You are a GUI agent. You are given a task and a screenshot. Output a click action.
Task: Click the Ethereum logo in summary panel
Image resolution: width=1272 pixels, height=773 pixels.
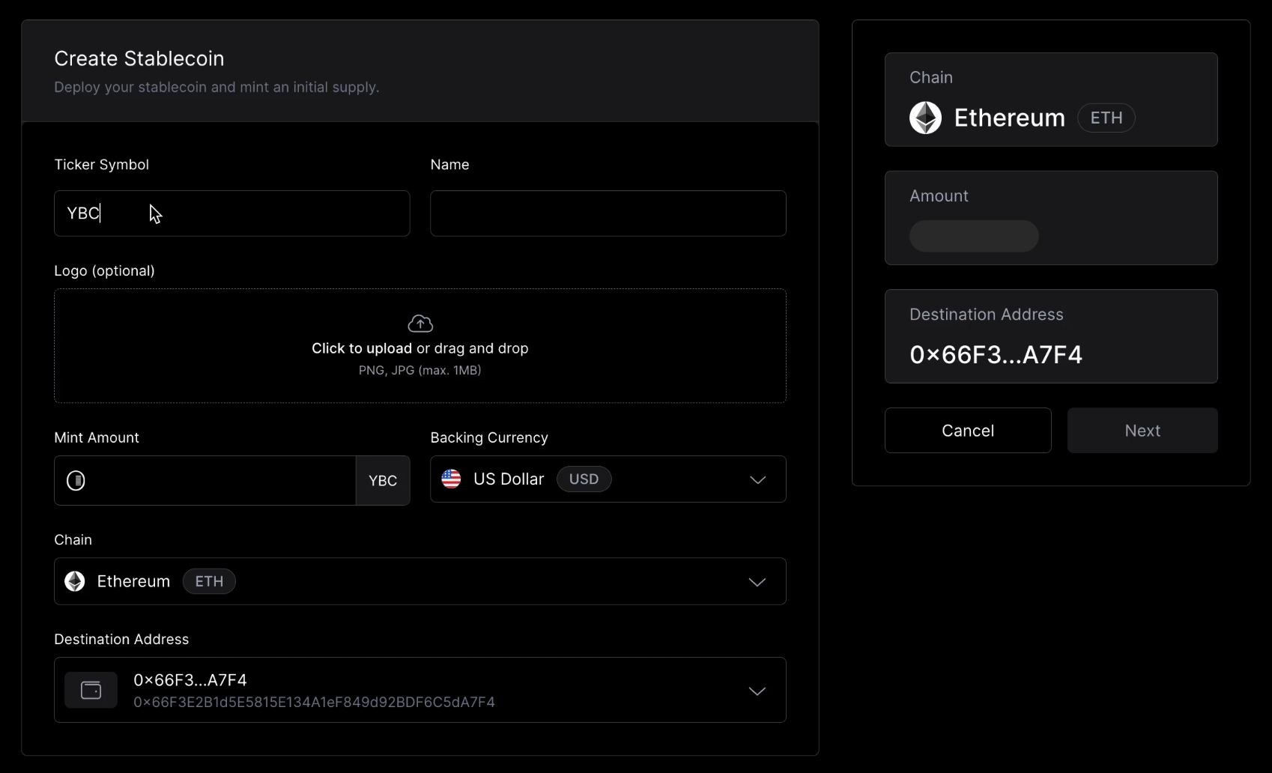pos(925,118)
